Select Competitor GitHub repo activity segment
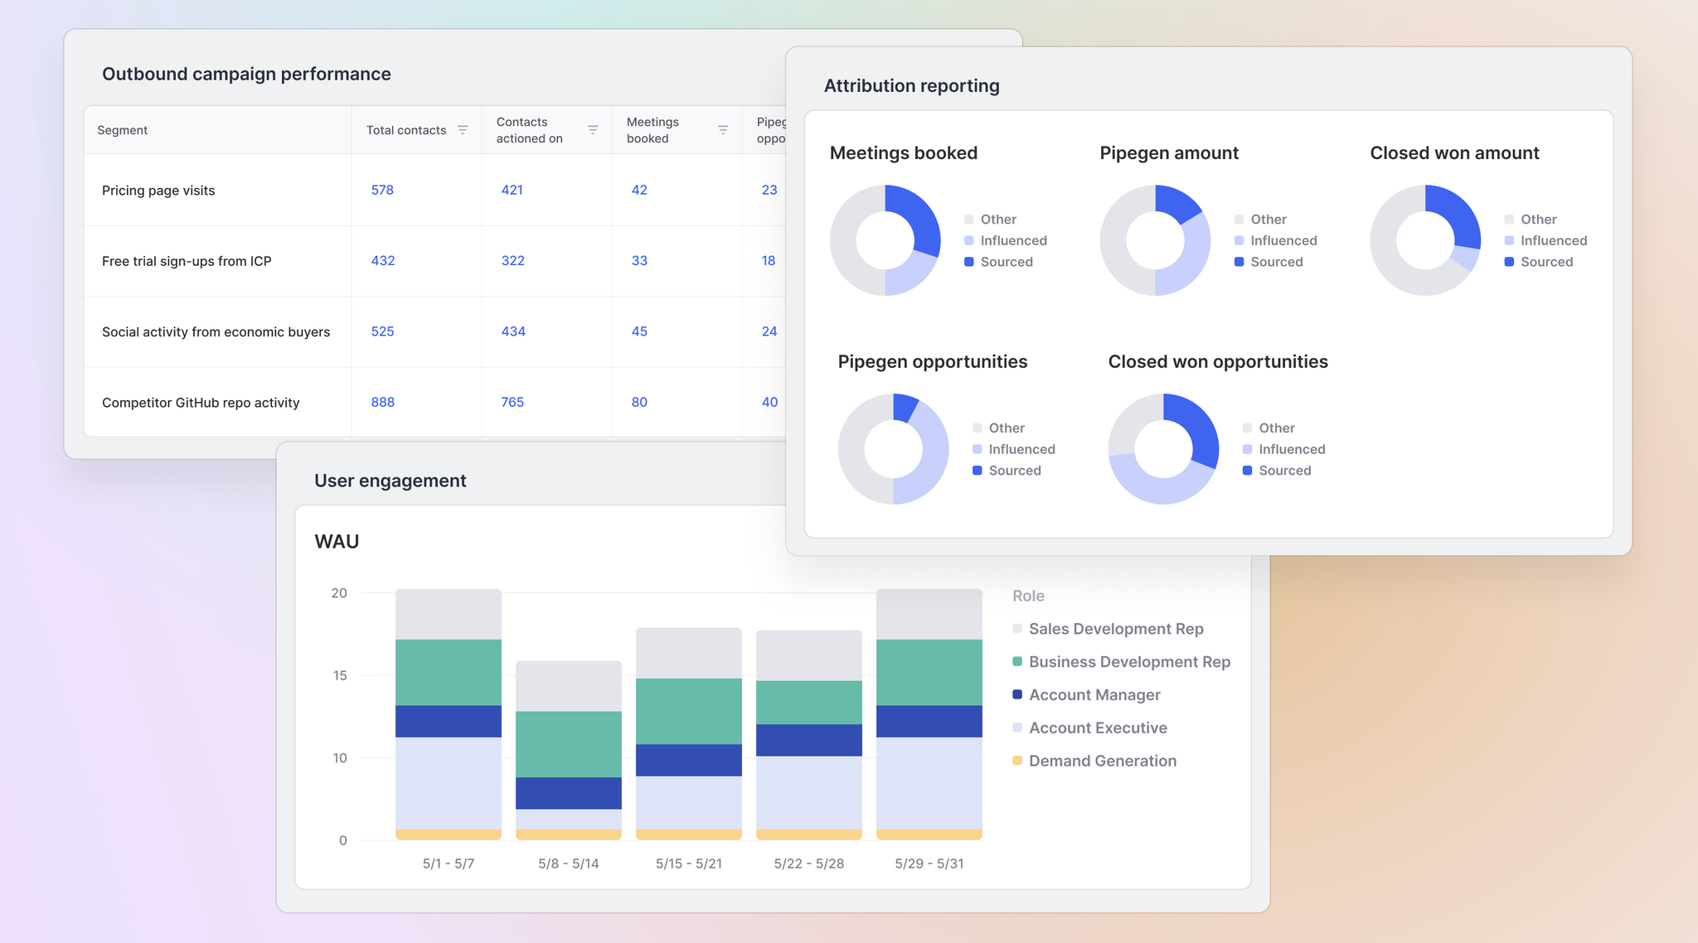This screenshot has width=1698, height=943. [201, 403]
